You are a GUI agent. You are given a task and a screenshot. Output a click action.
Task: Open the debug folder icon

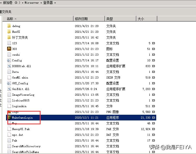pos(9,26)
